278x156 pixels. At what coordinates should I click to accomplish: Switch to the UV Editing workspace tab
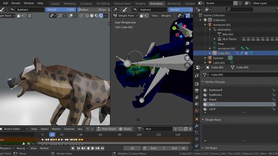pos(103,3)
